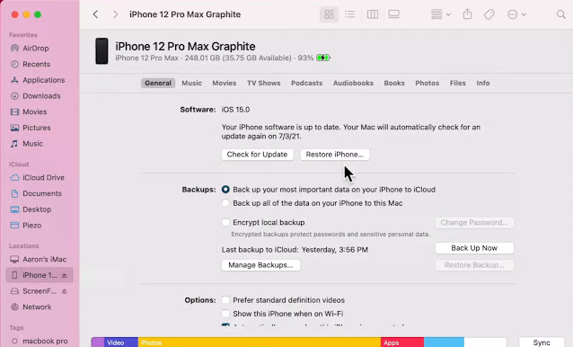Open the group-by options dropdown
The height and width of the screenshot is (347, 573).
[x=440, y=14]
